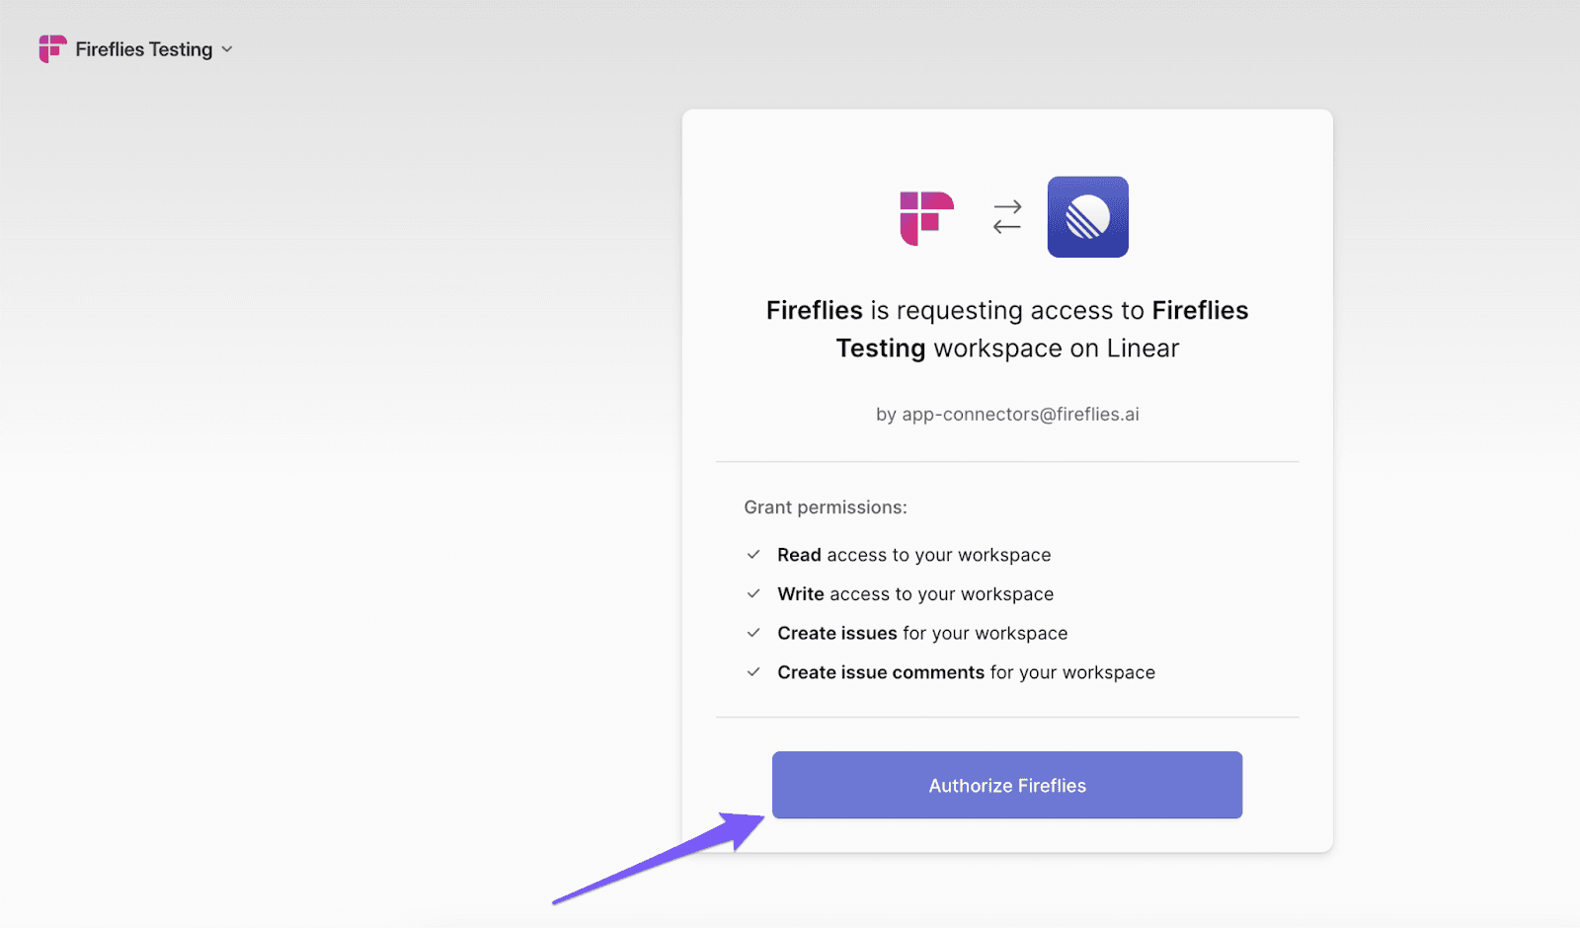Select the Fireflies Testing workspace name
The width and height of the screenshot is (1580, 928).
pyautogui.click(x=144, y=49)
